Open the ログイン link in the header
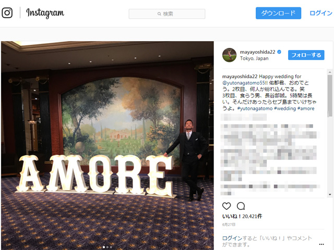Screen dimensions: 334x250 click(321, 13)
